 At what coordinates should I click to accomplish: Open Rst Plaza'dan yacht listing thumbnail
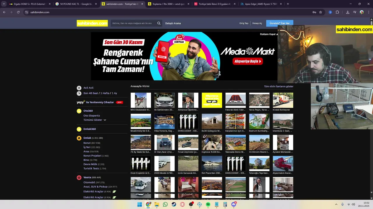pyautogui.click(x=212, y=163)
